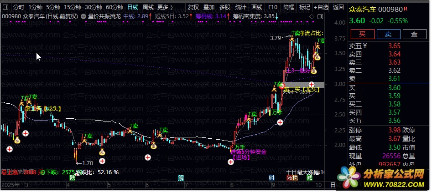The width and height of the screenshot is (432, 192).
Task: Open the 统计 statistics tool
Action: point(241,7)
